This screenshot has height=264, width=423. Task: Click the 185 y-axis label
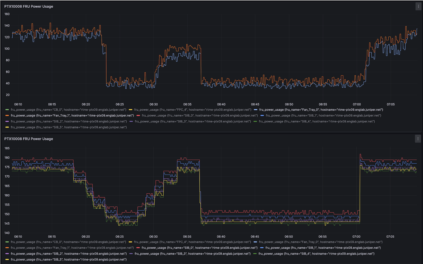7,148
